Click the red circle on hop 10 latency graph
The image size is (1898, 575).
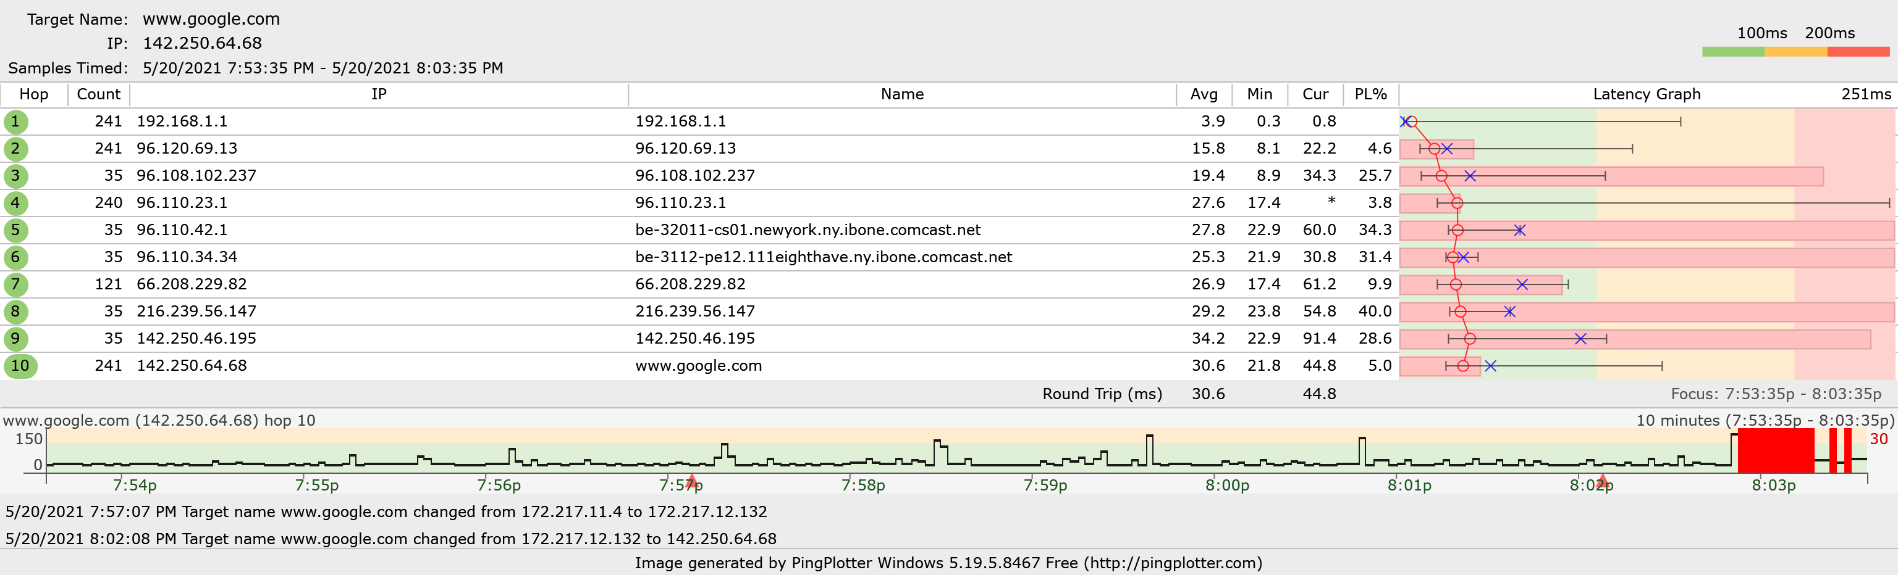tap(1463, 366)
